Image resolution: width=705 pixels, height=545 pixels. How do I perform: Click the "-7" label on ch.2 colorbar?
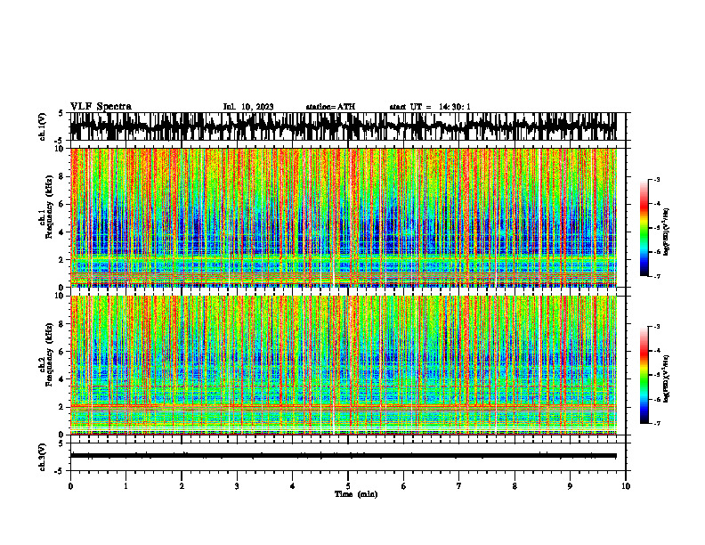click(x=657, y=423)
